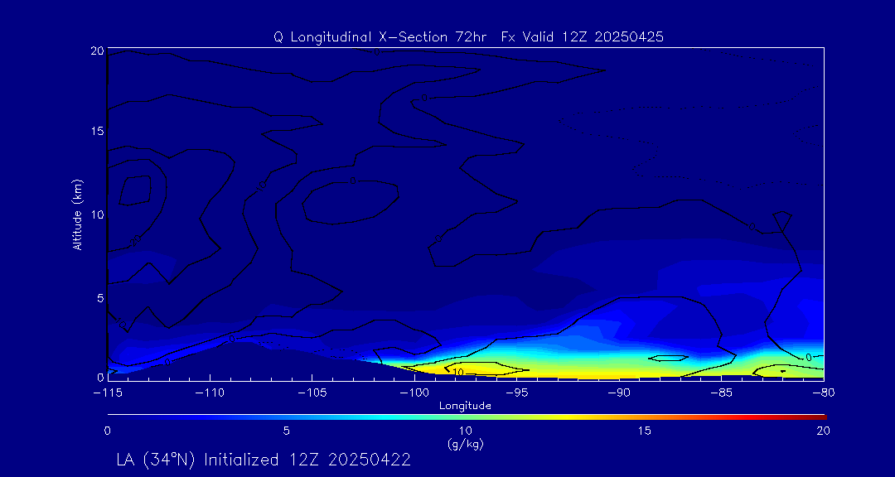Click the 10 label under color bar

coord(465,431)
